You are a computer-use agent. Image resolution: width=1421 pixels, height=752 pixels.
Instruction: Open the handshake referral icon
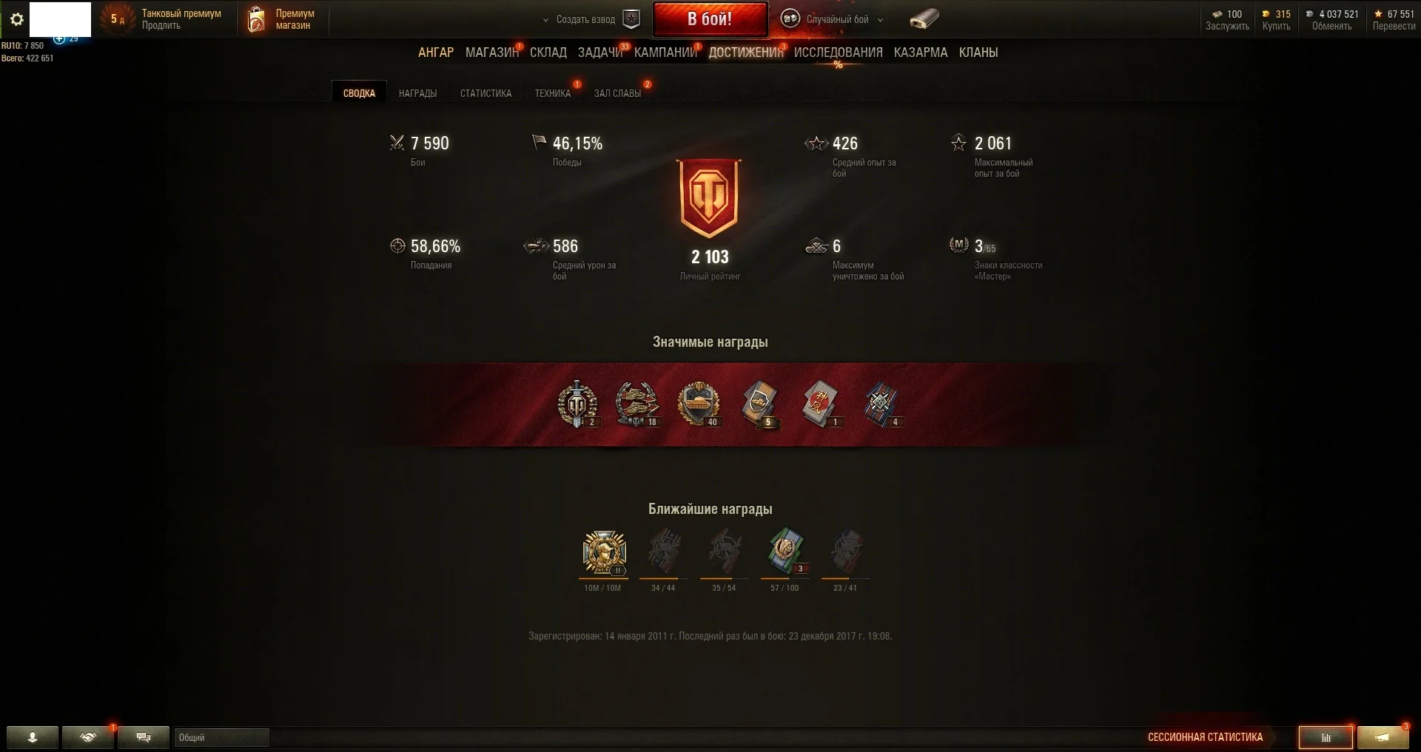[88, 737]
